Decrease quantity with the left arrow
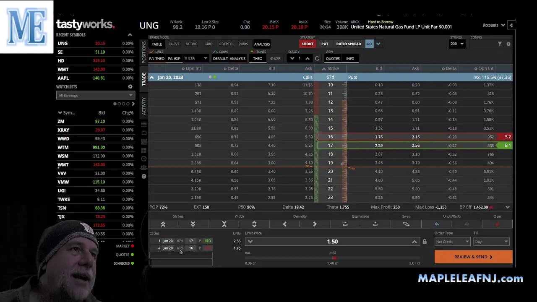The image size is (537, 302). coord(285,224)
